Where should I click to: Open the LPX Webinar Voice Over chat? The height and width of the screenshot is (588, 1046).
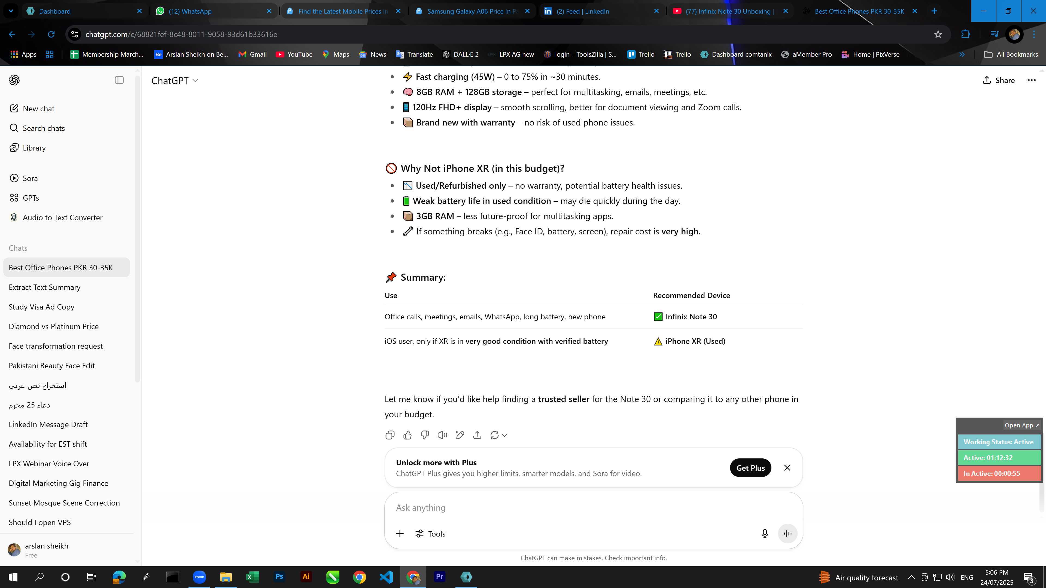click(67, 464)
